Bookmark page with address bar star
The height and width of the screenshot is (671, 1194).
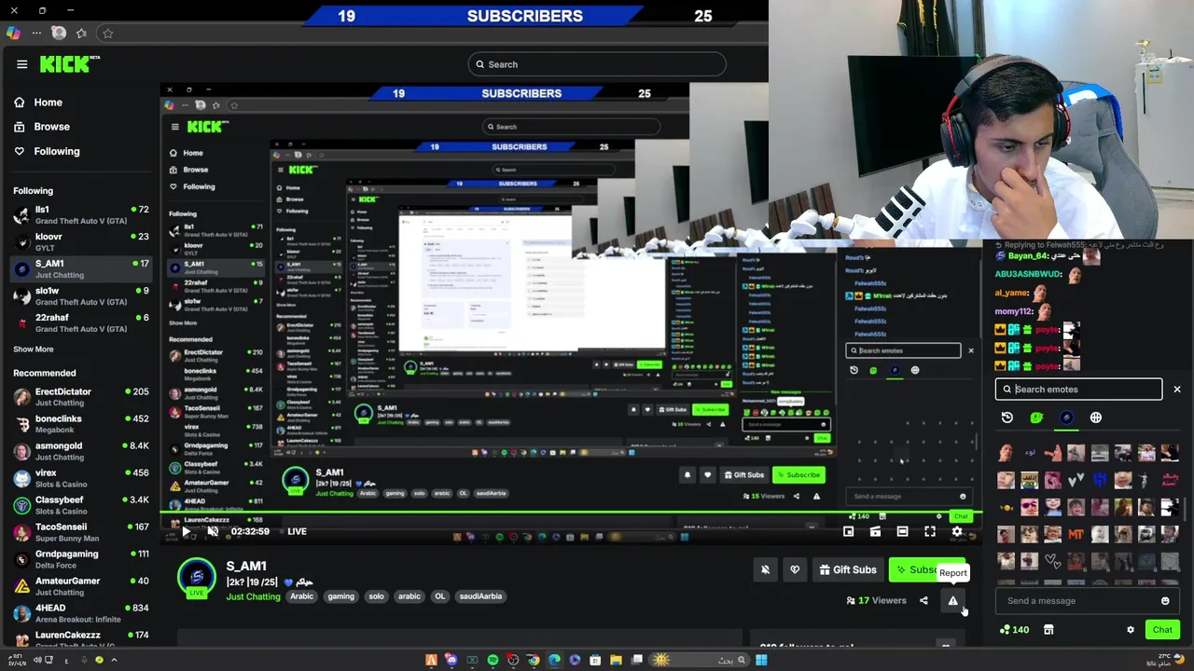[x=108, y=34]
